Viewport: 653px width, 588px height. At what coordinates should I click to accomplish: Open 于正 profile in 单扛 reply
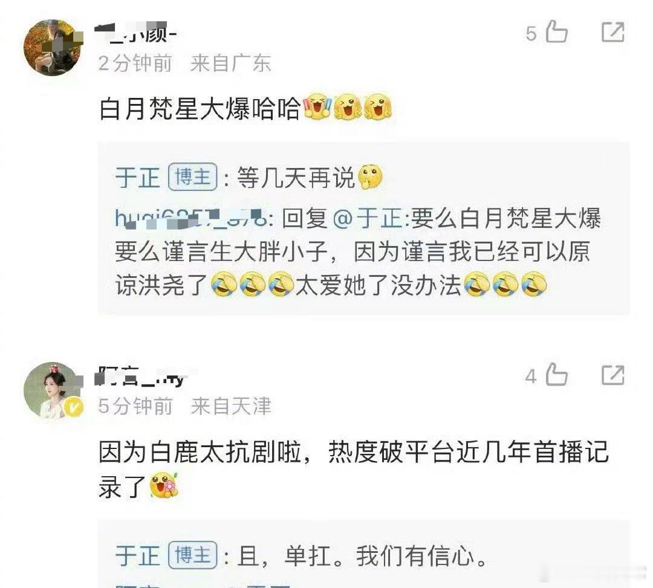(x=137, y=555)
